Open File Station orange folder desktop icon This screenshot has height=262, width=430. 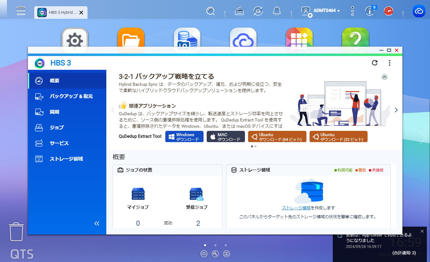pos(131,38)
